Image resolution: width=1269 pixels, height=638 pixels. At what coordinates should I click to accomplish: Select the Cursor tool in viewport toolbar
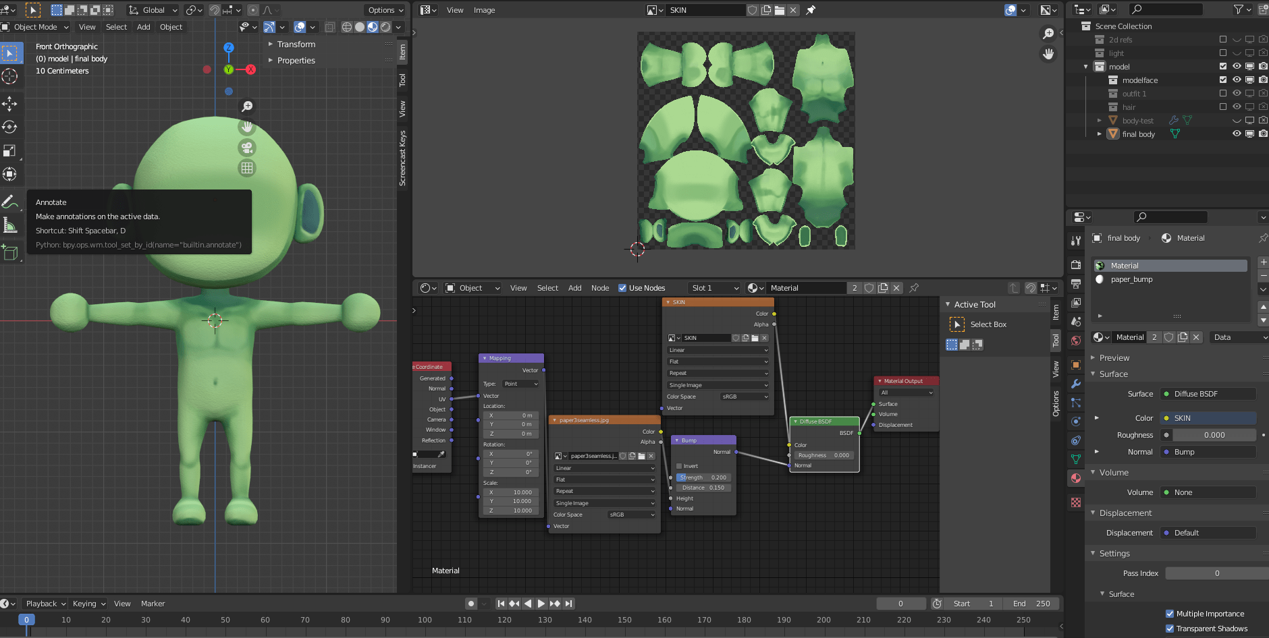coord(9,77)
